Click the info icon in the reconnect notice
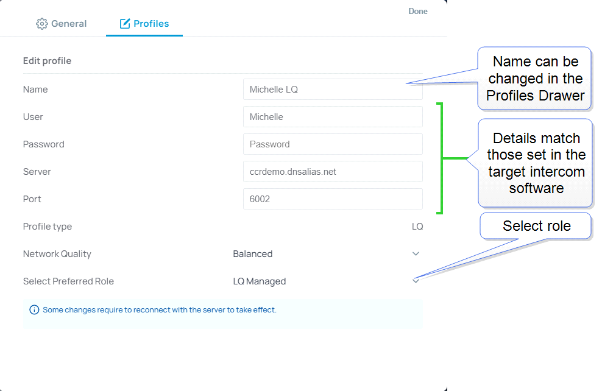Screen dimensions: 602x391 point(34,310)
